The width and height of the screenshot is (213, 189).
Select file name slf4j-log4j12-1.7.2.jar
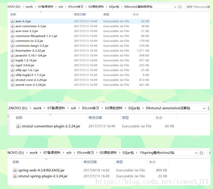(30, 75)
